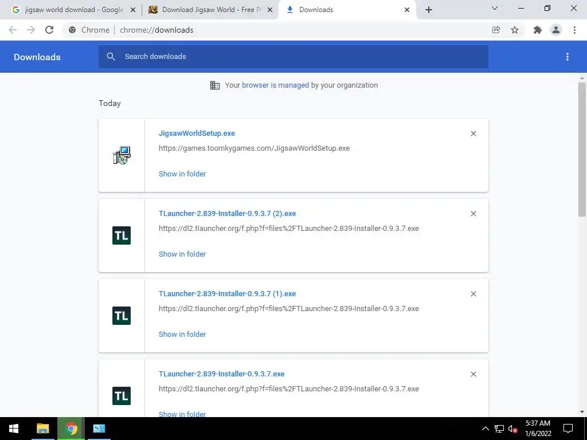Viewport: 587px width, 440px height.
Task: Click the muted volume tray icon
Action: pos(513,429)
